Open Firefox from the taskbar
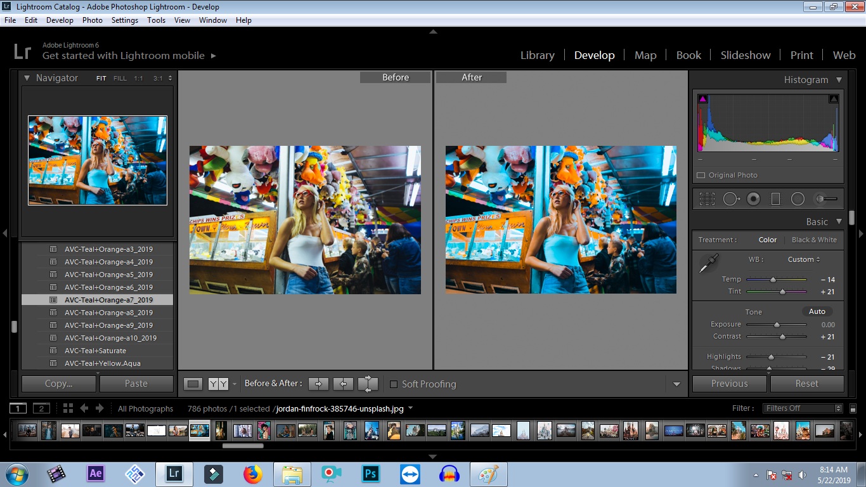 click(x=252, y=474)
